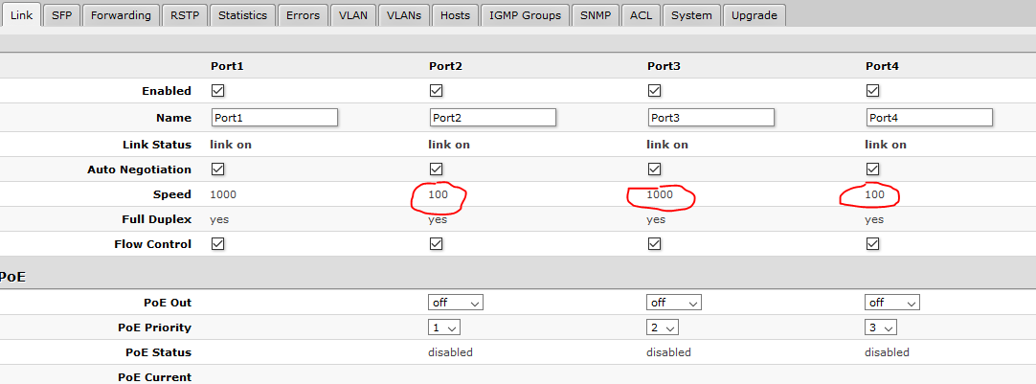This screenshot has height=384, width=1036.
Task: Open PoE Out dropdown for Port2
Action: (x=456, y=302)
